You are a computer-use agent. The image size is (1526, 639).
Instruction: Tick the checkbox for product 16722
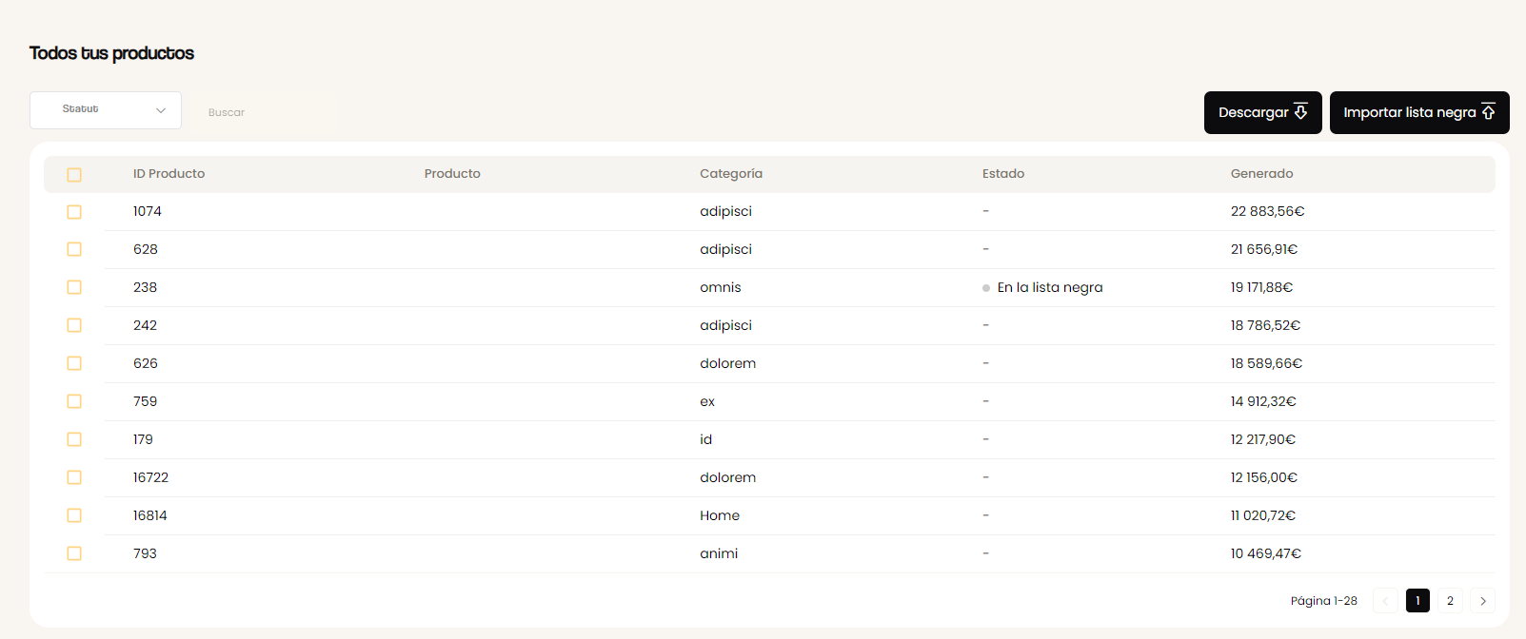pos(74,477)
